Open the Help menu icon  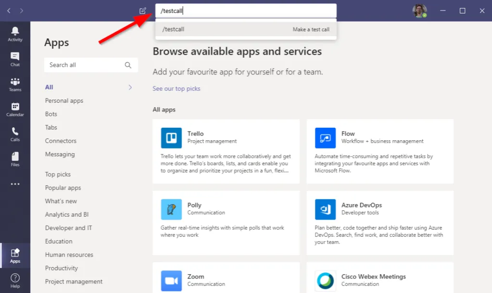point(15,281)
